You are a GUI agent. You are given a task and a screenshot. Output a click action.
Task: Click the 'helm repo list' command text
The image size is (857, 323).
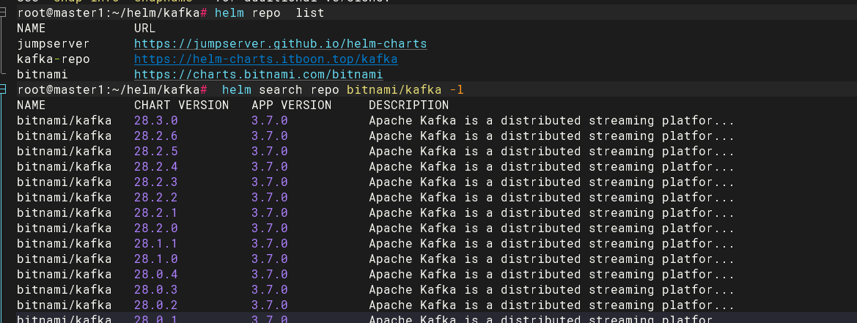(270, 12)
